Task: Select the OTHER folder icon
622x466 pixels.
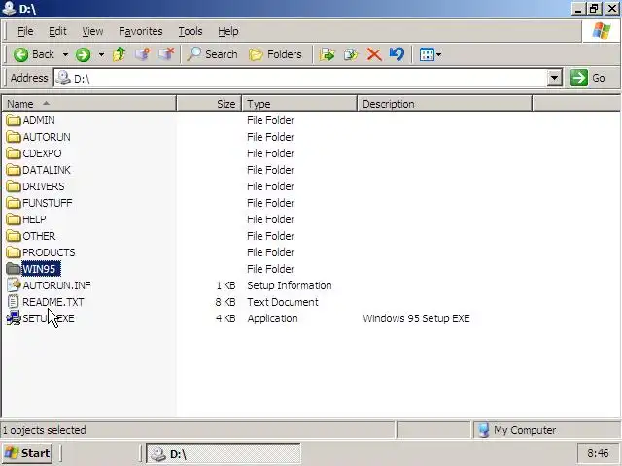Action: point(14,236)
